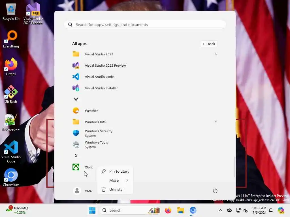Click the Back button in All apps
290x217 pixels.
click(x=209, y=44)
